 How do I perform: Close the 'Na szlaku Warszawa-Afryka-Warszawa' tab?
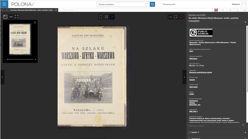[x=56, y=10]
